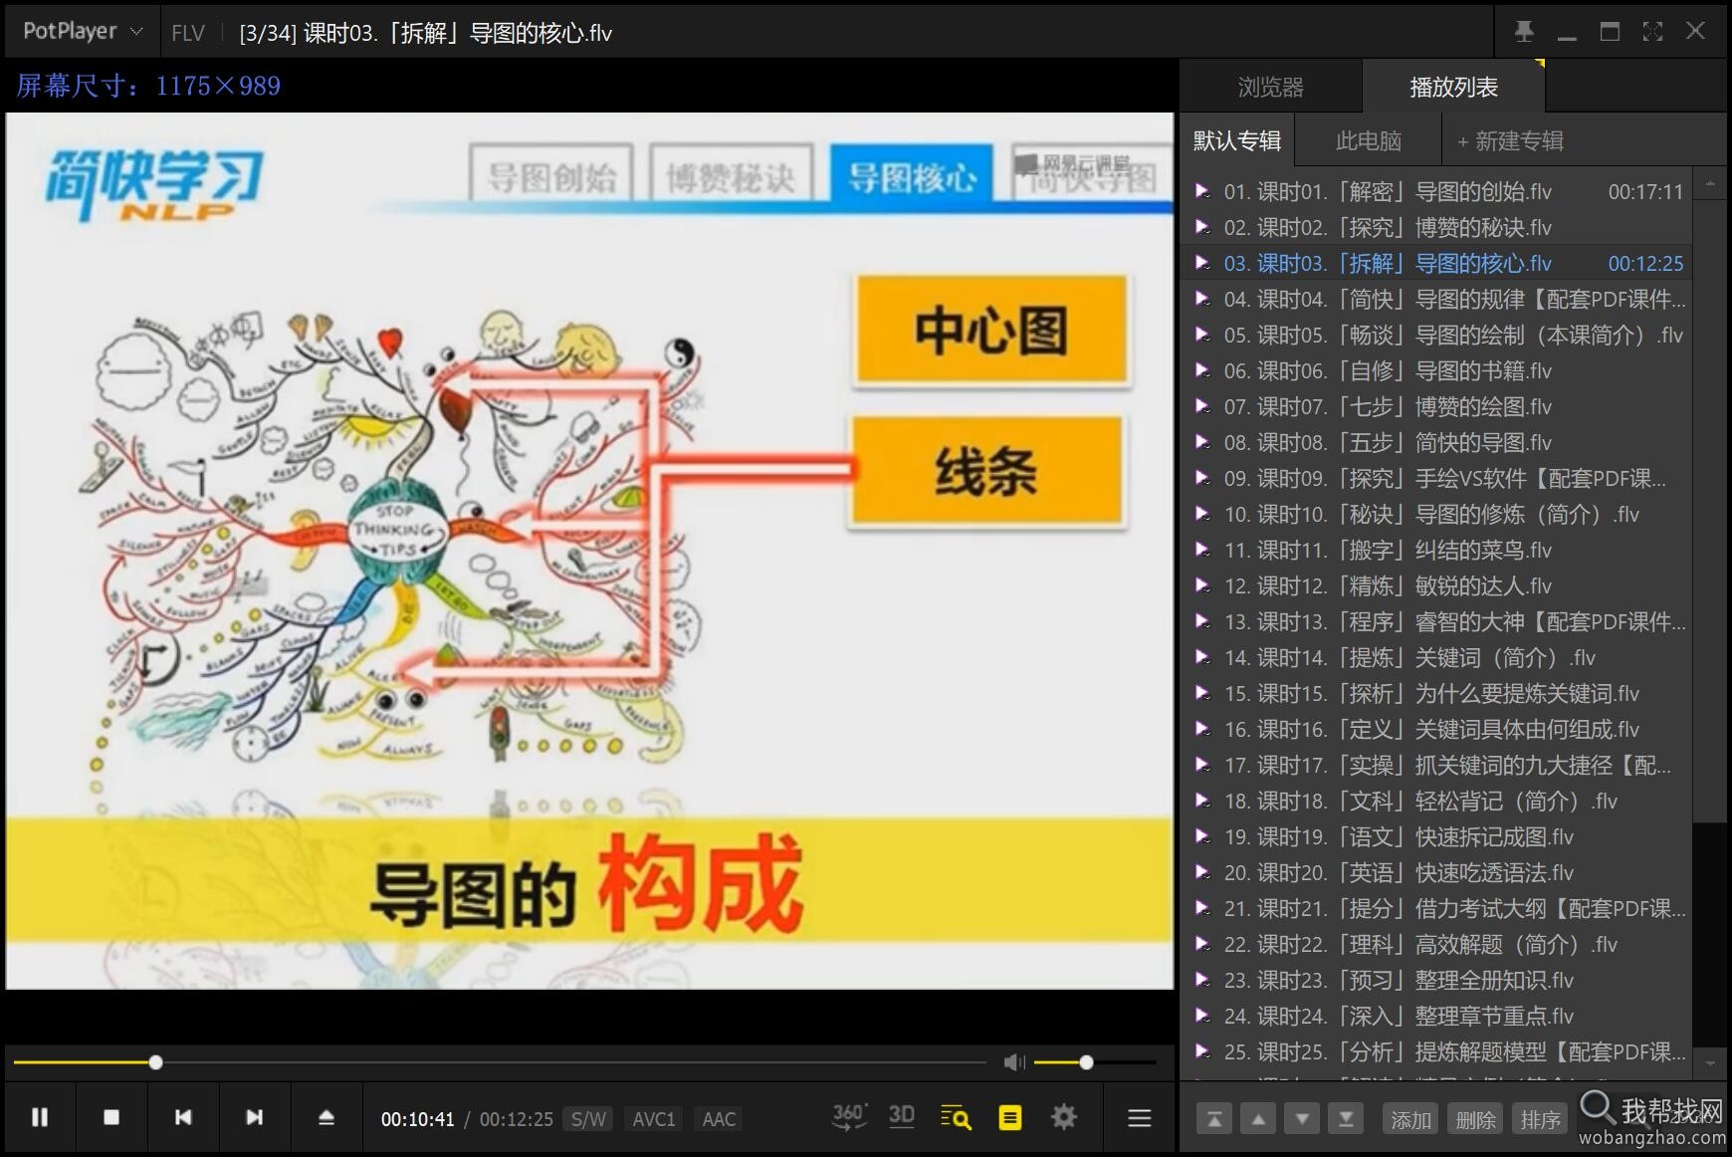Toggle the playlist panel icon
Screen dimensions: 1732x1157
[1010, 1117]
